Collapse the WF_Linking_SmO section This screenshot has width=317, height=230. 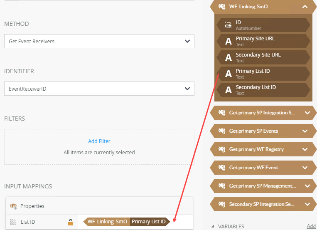coord(305,7)
